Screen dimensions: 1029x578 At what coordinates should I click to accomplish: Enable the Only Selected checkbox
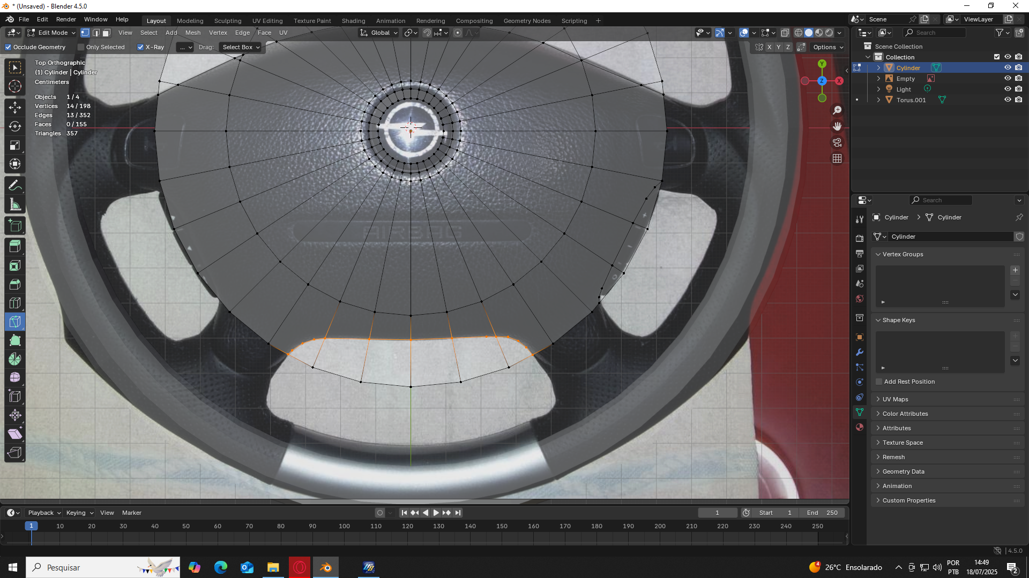coord(81,47)
